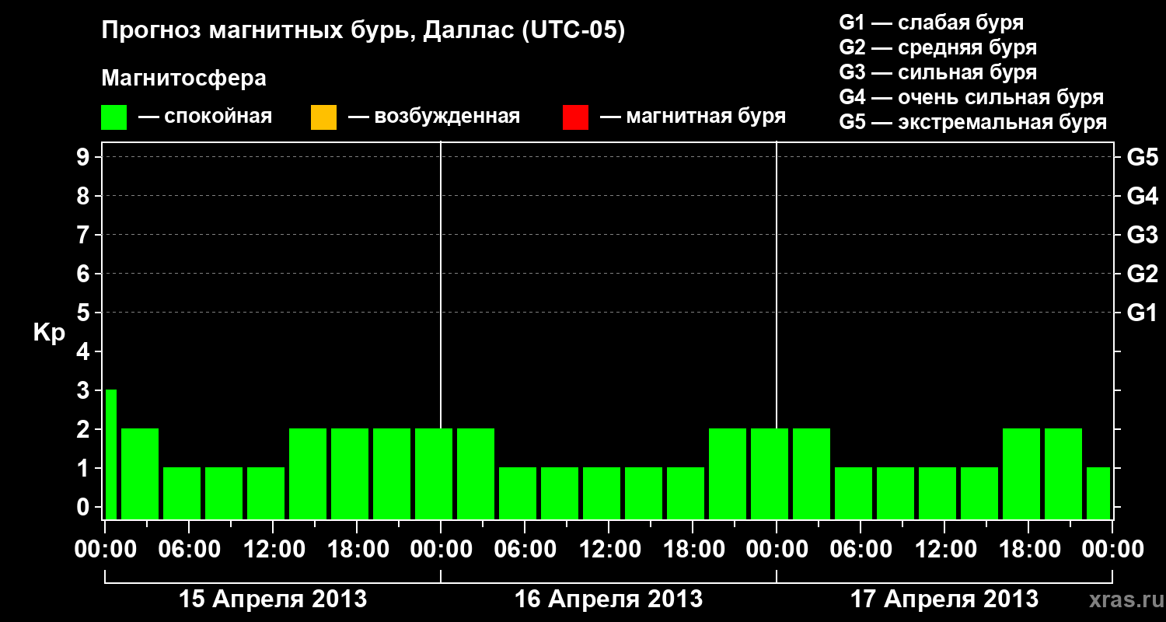
Task: Select the chart title 'Прогноз магнитных бурь, Даллас (UTC-05)'
Action: [x=363, y=31]
